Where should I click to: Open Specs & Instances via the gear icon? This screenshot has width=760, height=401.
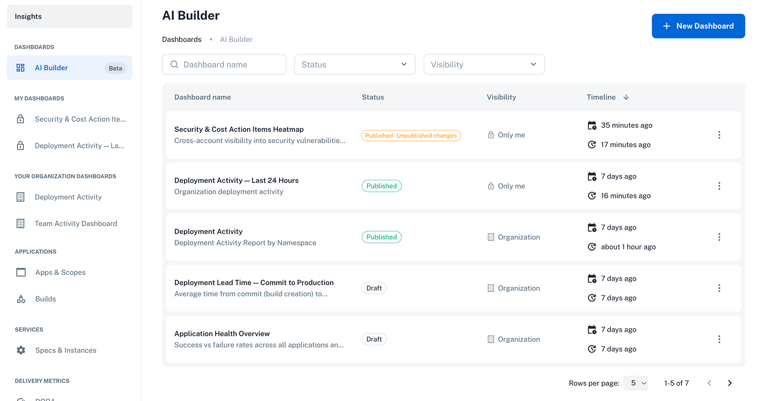[20, 350]
